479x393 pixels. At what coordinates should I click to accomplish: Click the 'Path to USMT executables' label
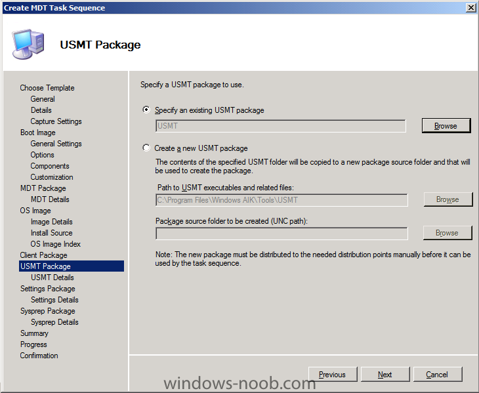coord(226,188)
